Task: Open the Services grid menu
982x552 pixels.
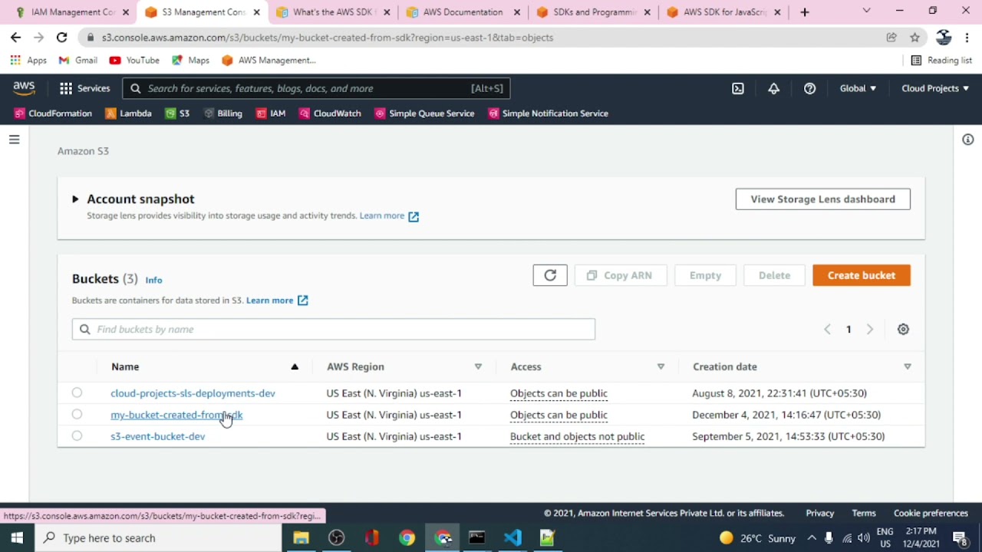Action: point(84,88)
